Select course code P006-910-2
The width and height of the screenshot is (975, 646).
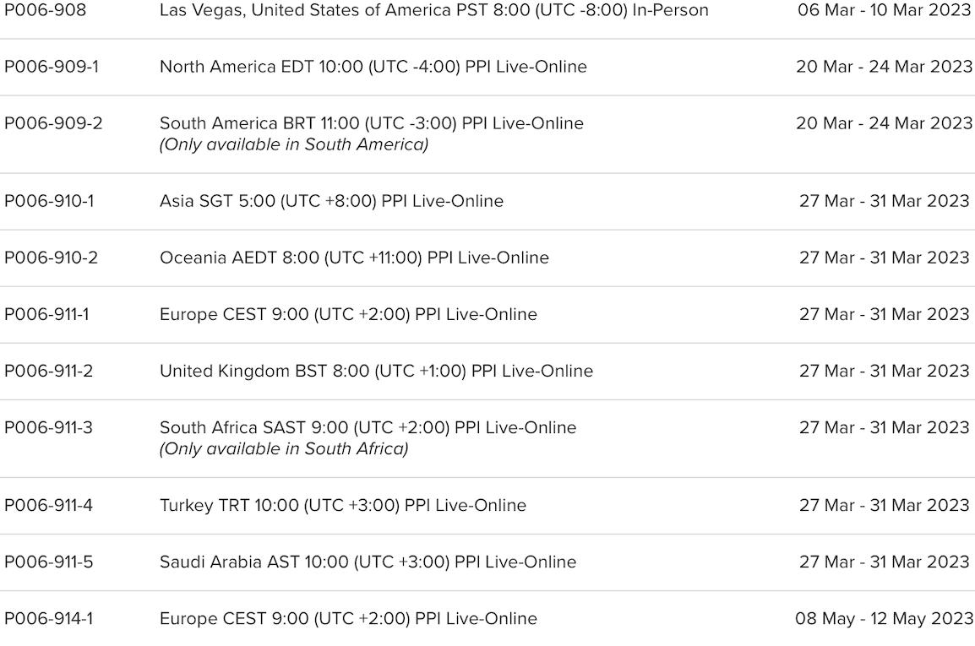51,258
